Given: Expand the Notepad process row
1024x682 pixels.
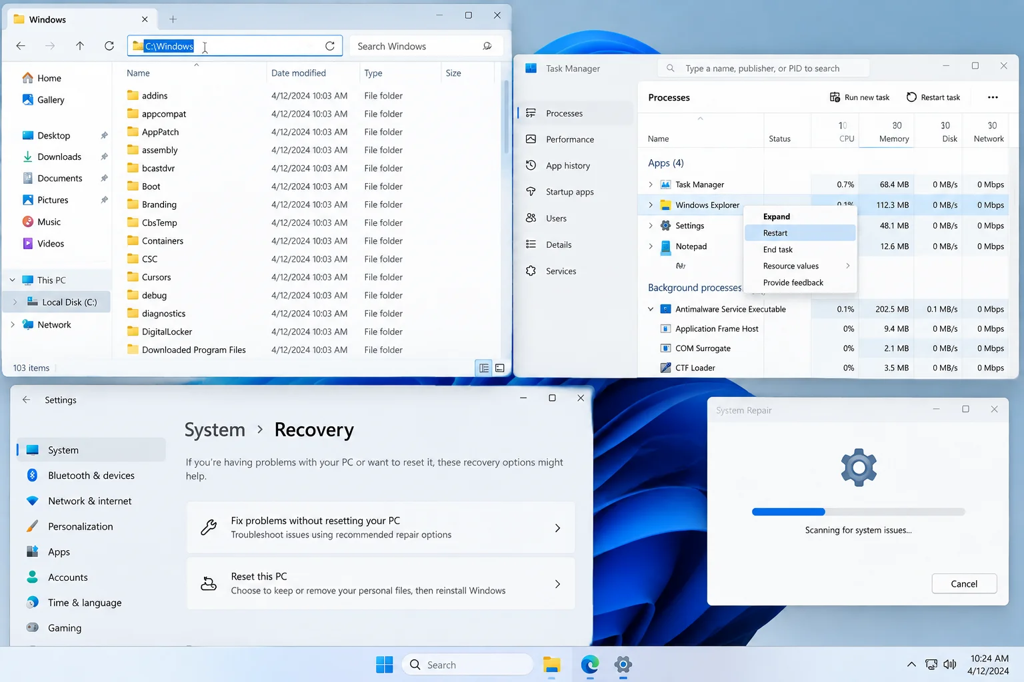Looking at the screenshot, I should tap(651, 246).
